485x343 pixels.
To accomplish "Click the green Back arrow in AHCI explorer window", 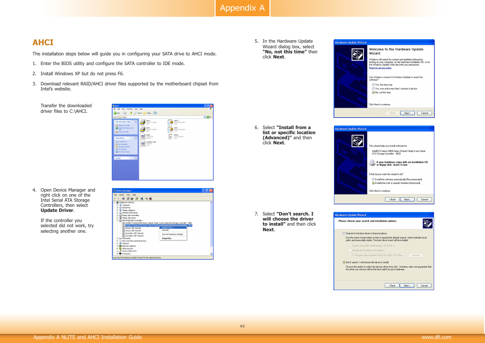I will coord(115,113).
